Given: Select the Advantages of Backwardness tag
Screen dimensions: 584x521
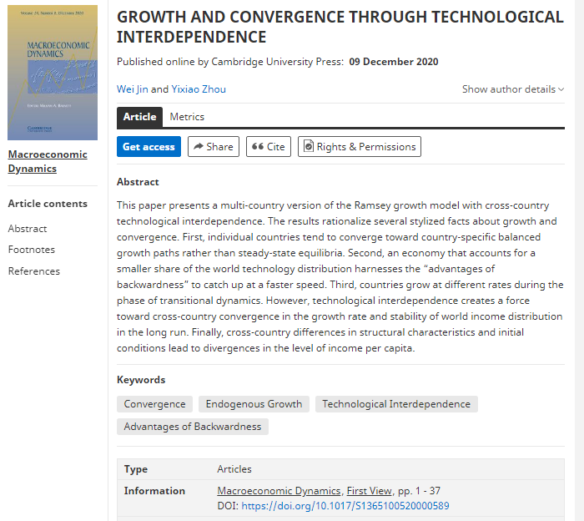Looking at the screenshot, I should (x=193, y=427).
